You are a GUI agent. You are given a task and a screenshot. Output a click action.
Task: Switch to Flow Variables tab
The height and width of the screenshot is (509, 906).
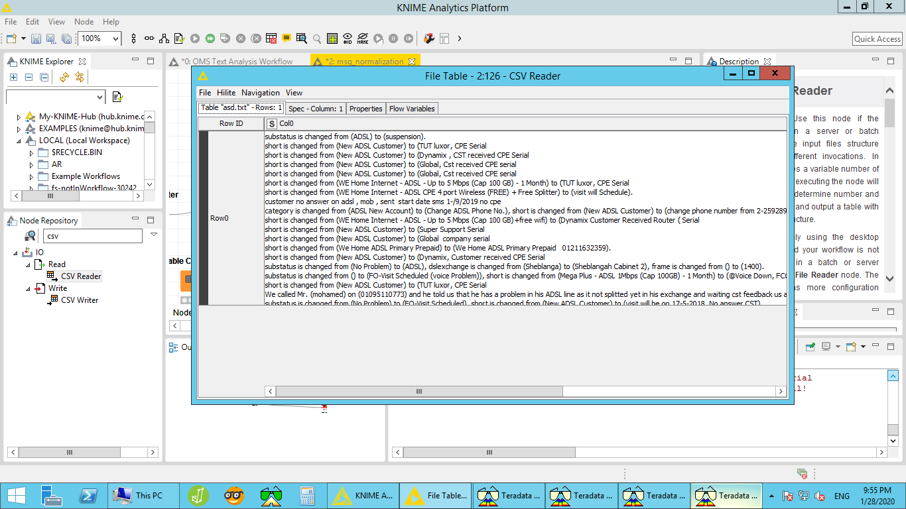[412, 109]
